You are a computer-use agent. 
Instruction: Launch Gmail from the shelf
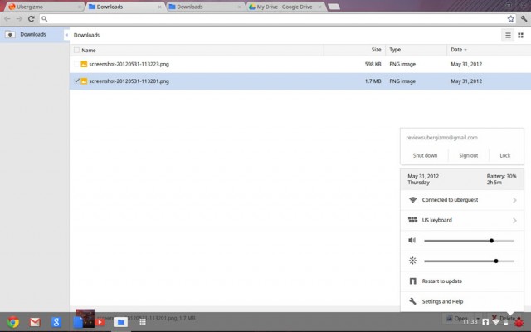pyautogui.click(x=35, y=322)
